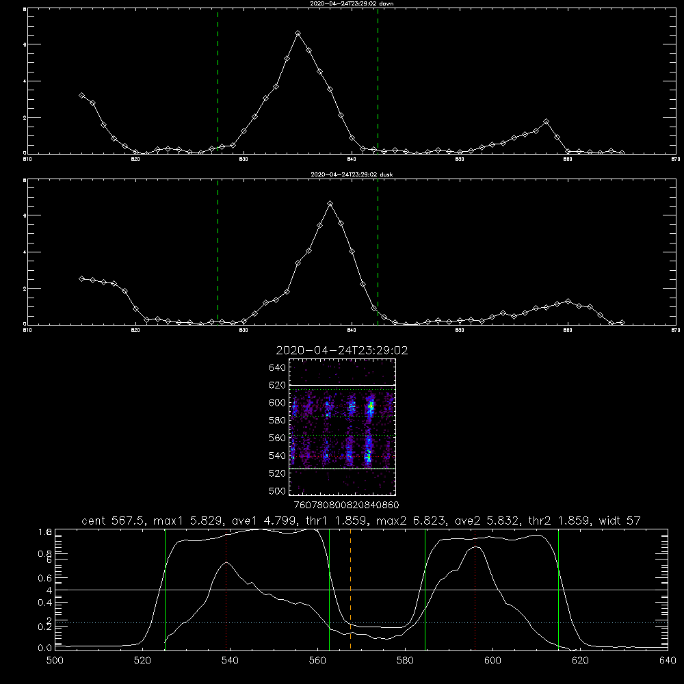
Task: Click left green dashed line in dawn plot
Action: 218,83
